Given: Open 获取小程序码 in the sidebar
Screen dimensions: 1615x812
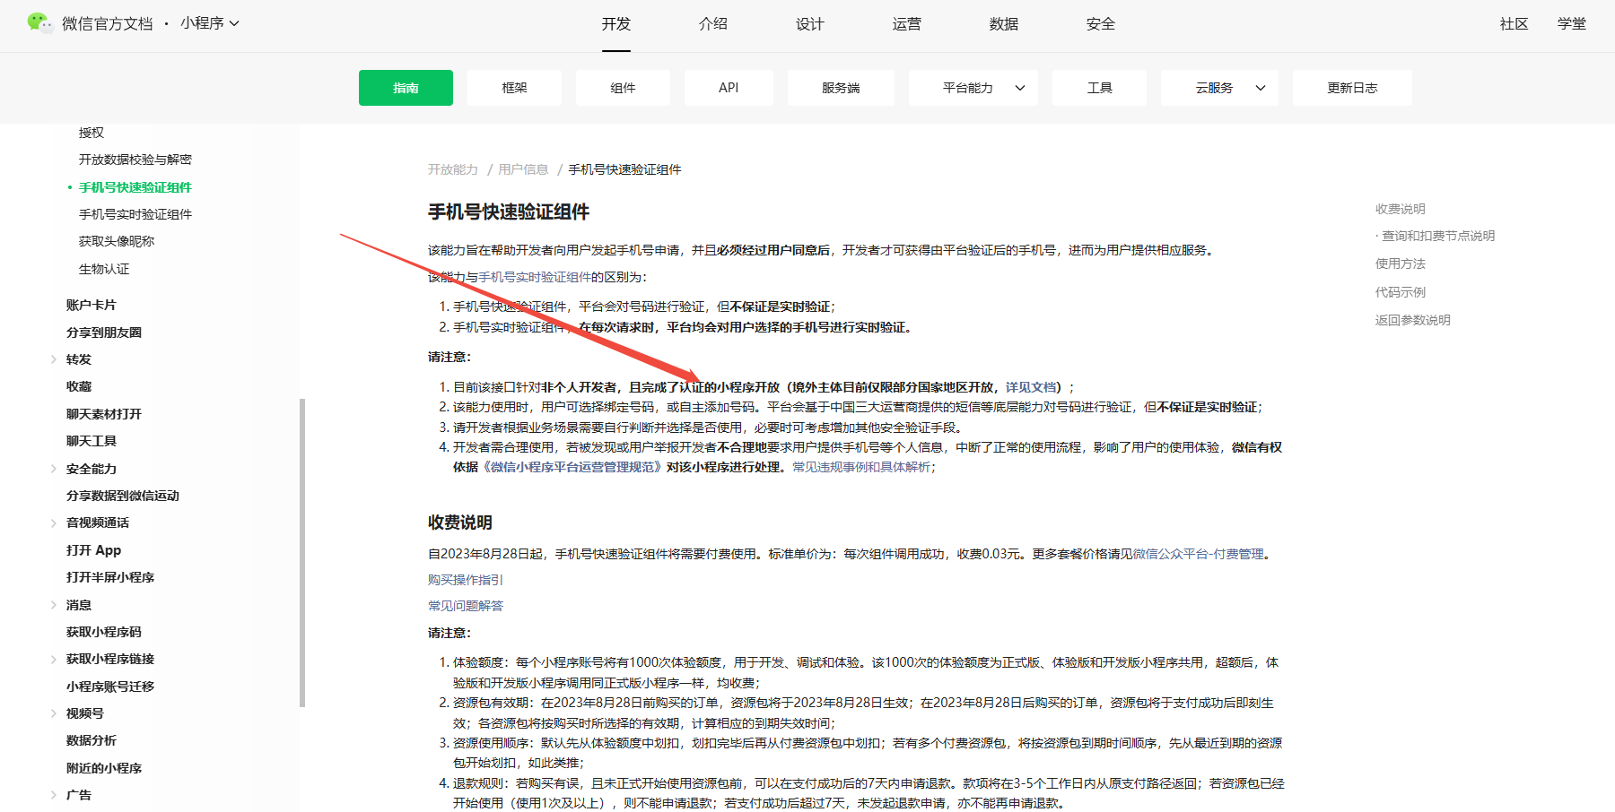Looking at the screenshot, I should tap(104, 632).
